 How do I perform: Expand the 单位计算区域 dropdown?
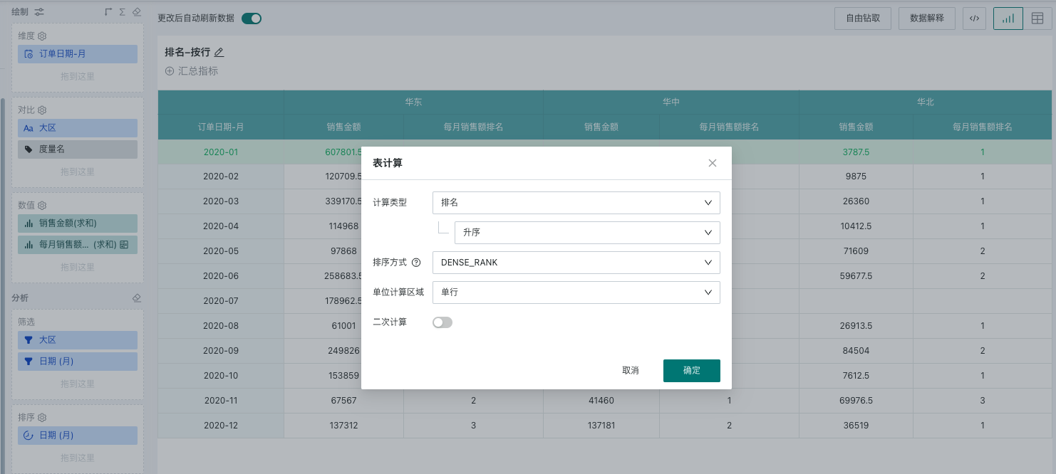(576, 293)
